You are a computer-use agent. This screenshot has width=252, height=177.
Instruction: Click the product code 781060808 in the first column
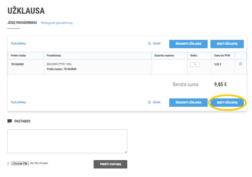click(x=17, y=64)
